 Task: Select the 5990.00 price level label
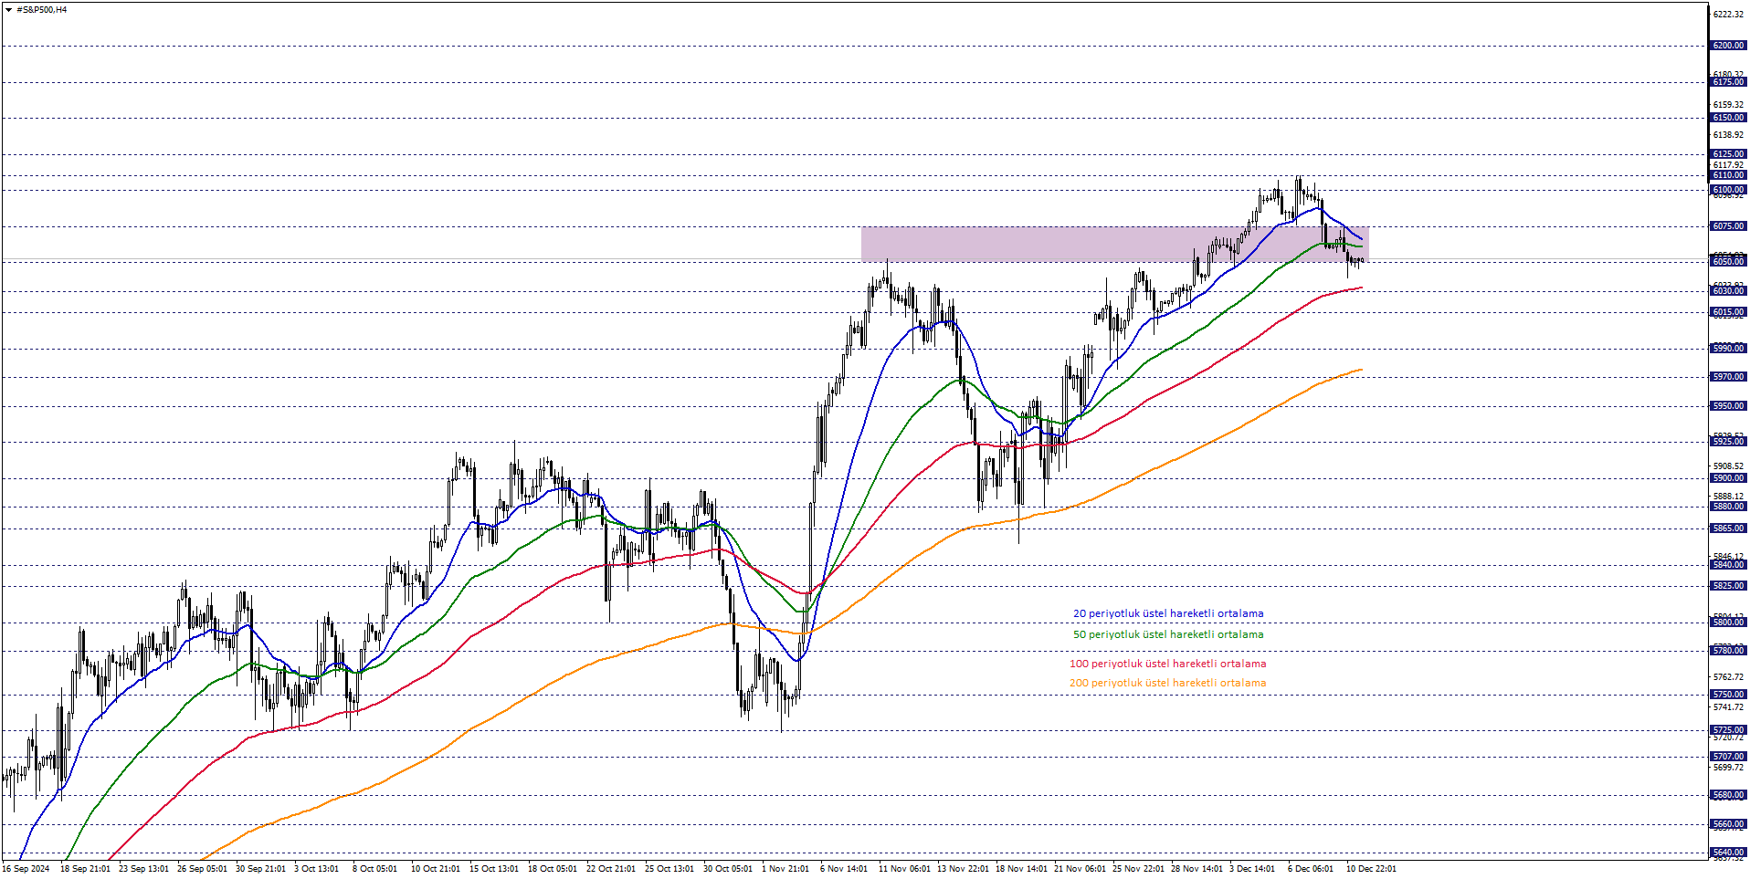click(x=1728, y=349)
